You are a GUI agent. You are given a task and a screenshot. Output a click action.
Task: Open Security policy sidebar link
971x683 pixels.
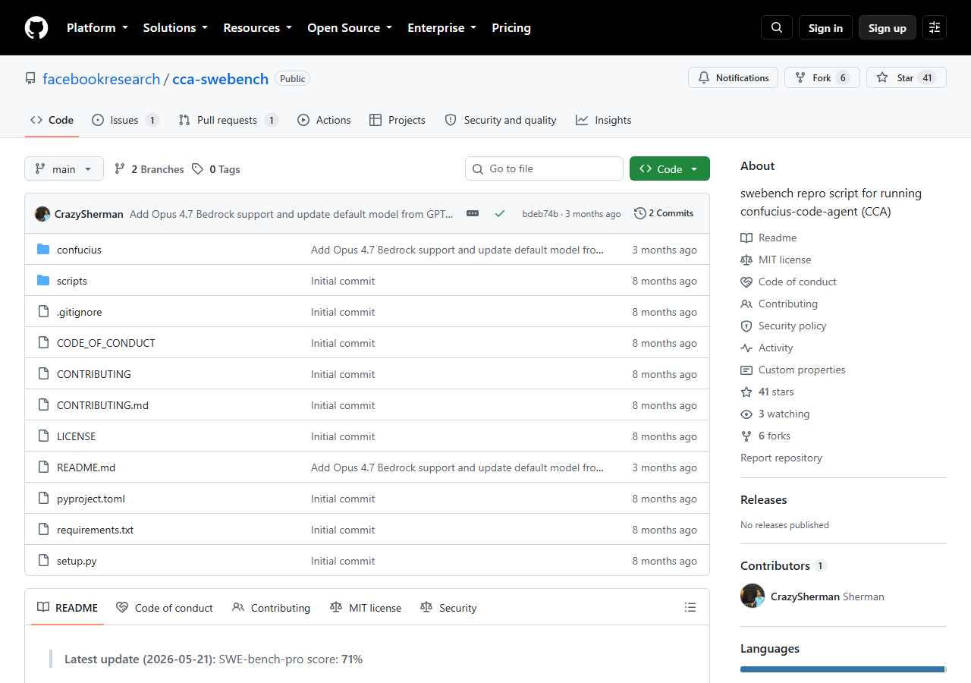click(784, 326)
